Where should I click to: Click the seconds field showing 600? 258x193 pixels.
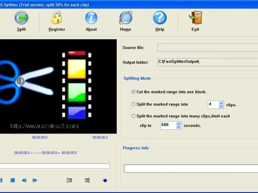click(x=168, y=125)
